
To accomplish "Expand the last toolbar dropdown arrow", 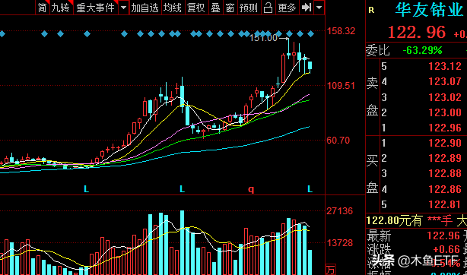I will [x=319, y=8].
